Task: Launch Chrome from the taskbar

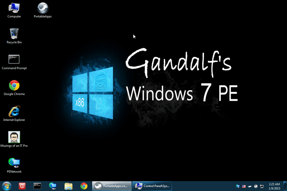Action: coord(84,186)
